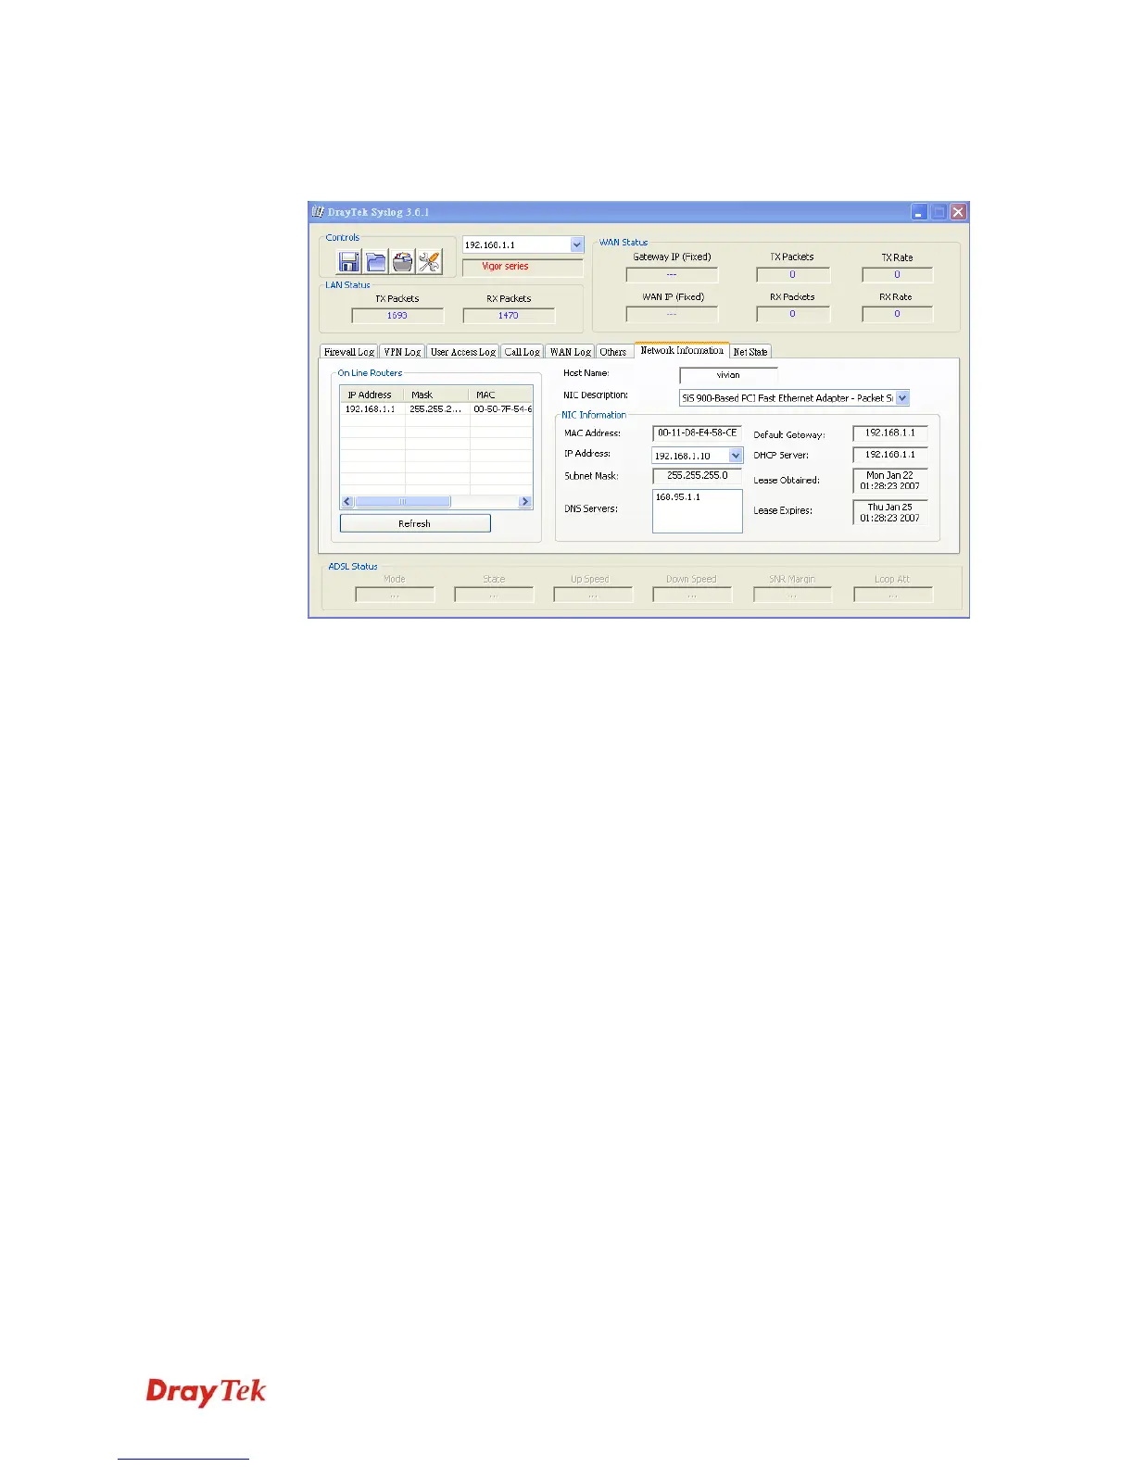The width and height of the screenshot is (1134, 1467).
Task: Open the wrench and screwdriver setup icon
Action: pos(429,262)
